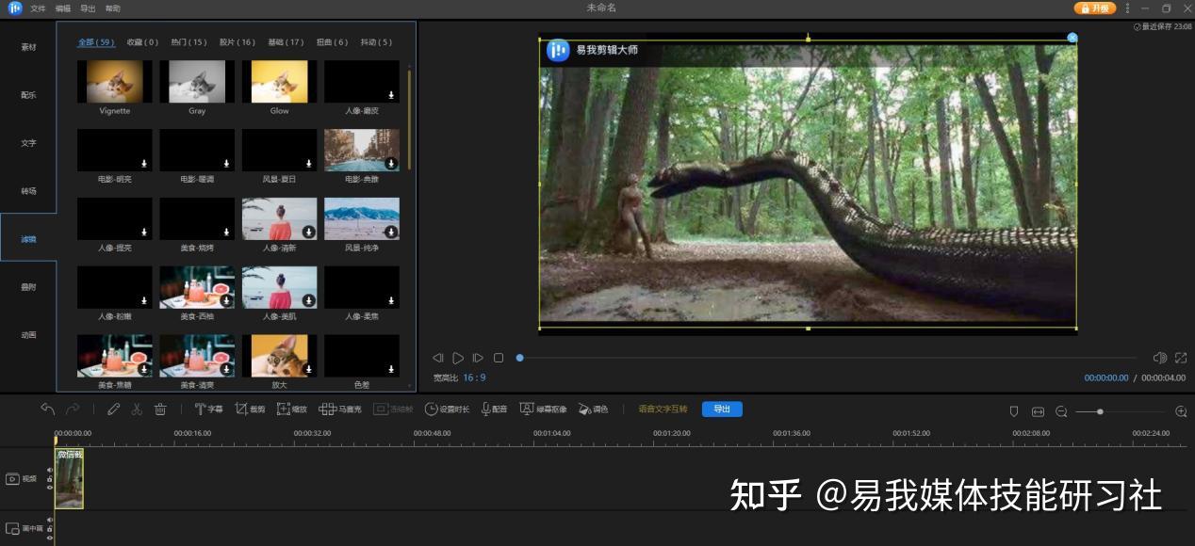Image resolution: width=1195 pixels, height=546 pixels.
Task: Open the three-dot more options menu
Action: (1127, 8)
